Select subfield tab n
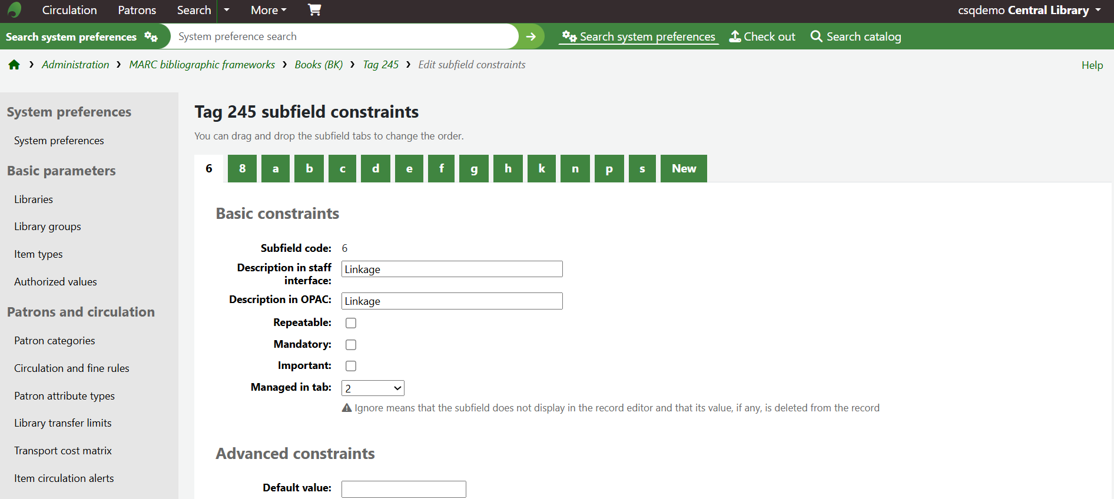 [x=575, y=169]
